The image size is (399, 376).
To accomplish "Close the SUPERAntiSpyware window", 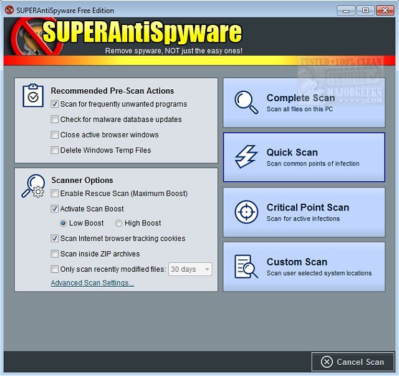I will [385, 11].
